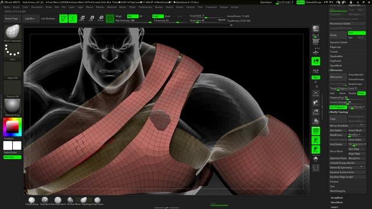Click the Move view icon

tap(316, 103)
